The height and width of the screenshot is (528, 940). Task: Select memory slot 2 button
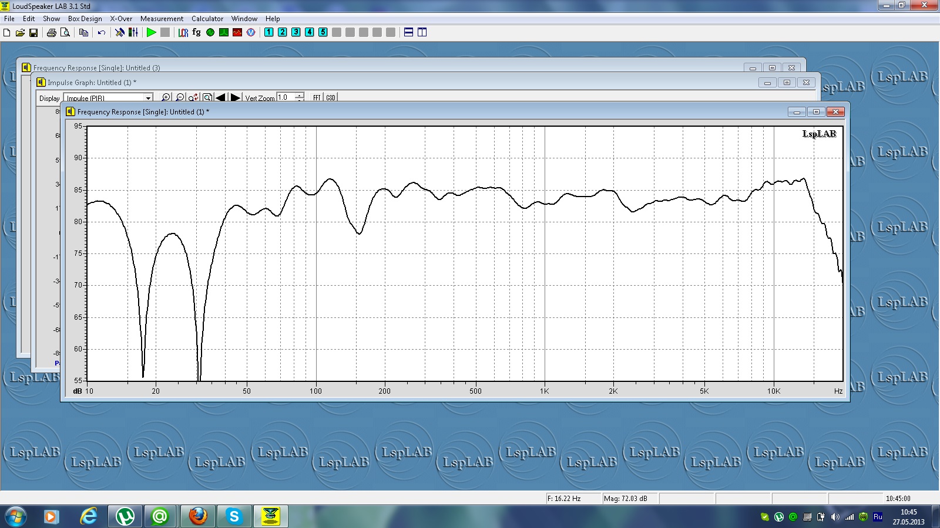[283, 32]
